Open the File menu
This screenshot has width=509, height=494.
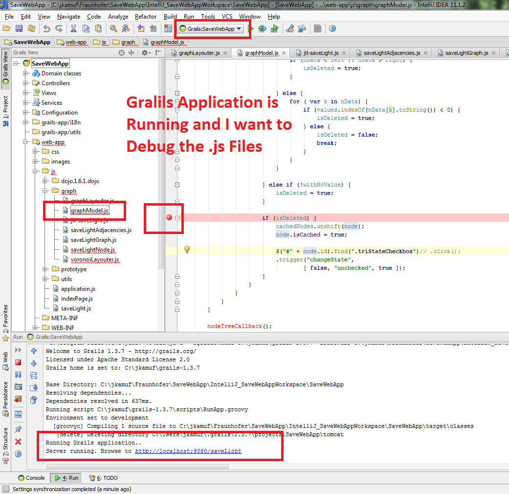pos(9,17)
